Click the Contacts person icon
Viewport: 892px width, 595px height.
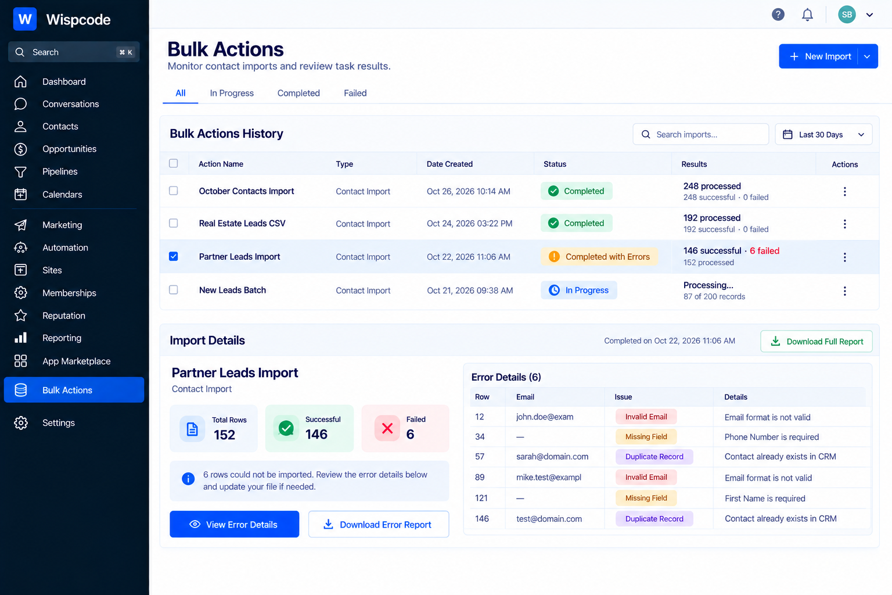coord(20,126)
